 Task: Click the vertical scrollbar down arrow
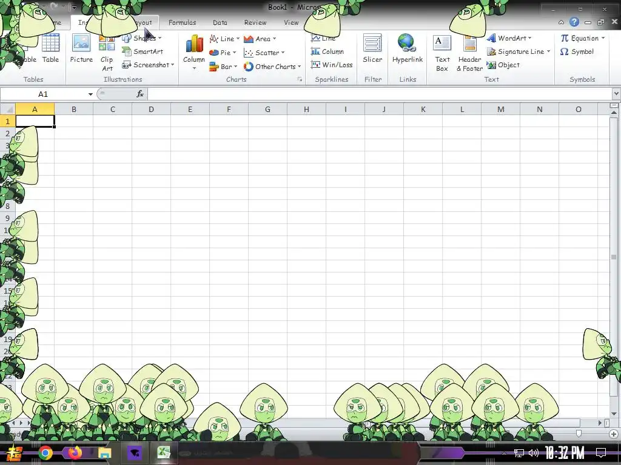614,414
